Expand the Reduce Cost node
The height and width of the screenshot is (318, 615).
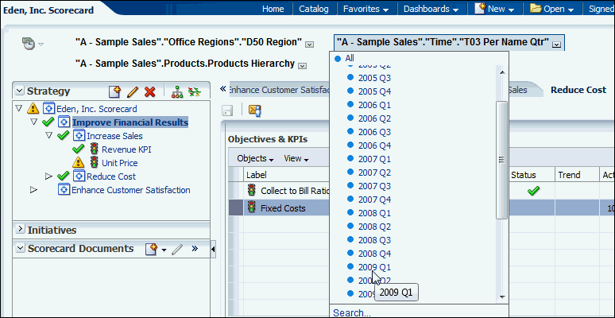coord(48,176)
